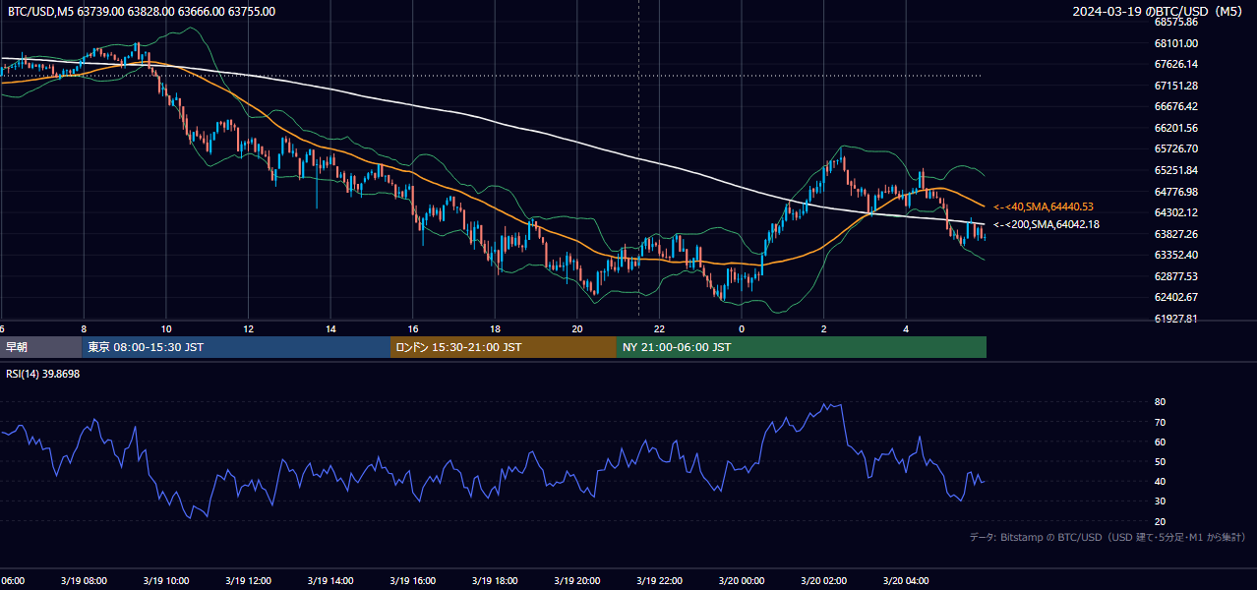Image resolution: width=1257 pixels, height=590 pixels.
Task: Click RSI scale level 20
Action: click(x=1160, y=521)
